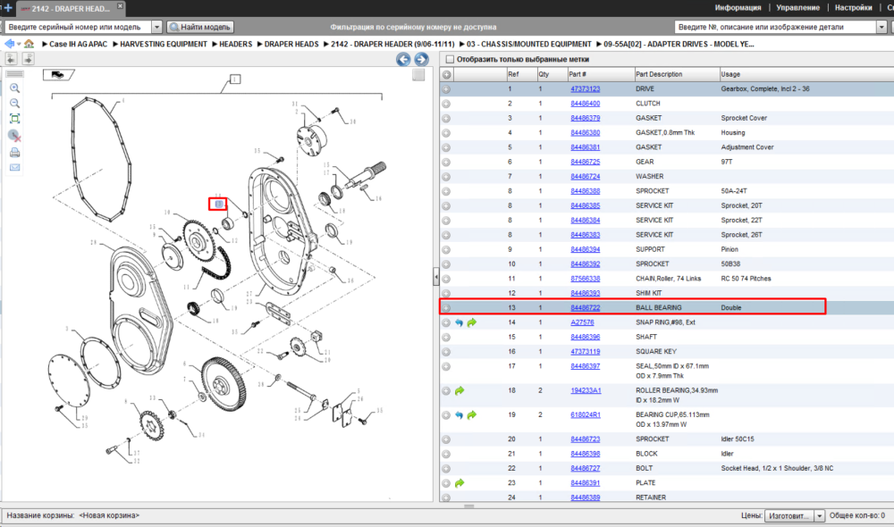Click the part number or description search field
This screenshot has width=894, height=527.
[775, 27]
